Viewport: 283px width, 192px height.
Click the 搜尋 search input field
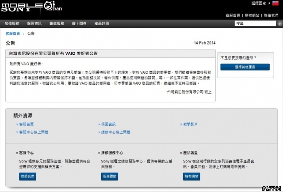coord(255,23)
